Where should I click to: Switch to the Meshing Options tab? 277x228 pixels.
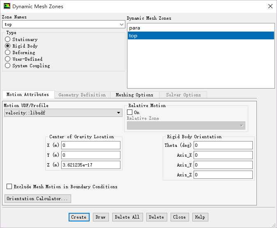[x=134, y=95]
